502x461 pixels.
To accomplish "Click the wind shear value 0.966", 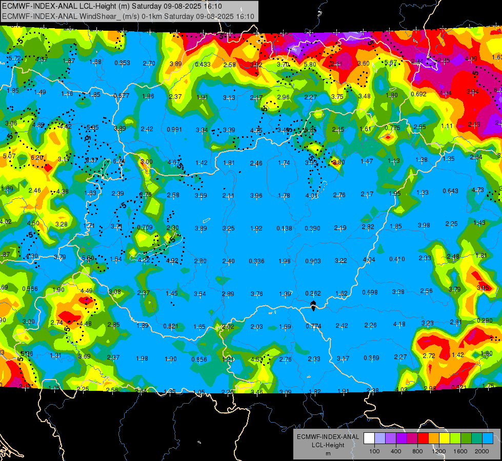I will (30, 289).
